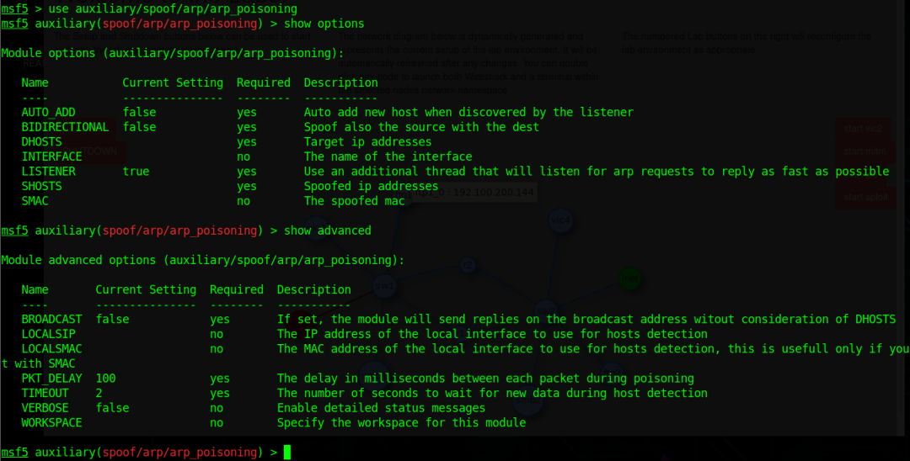Click the LISTENER true setting value

tap(136, 172)
